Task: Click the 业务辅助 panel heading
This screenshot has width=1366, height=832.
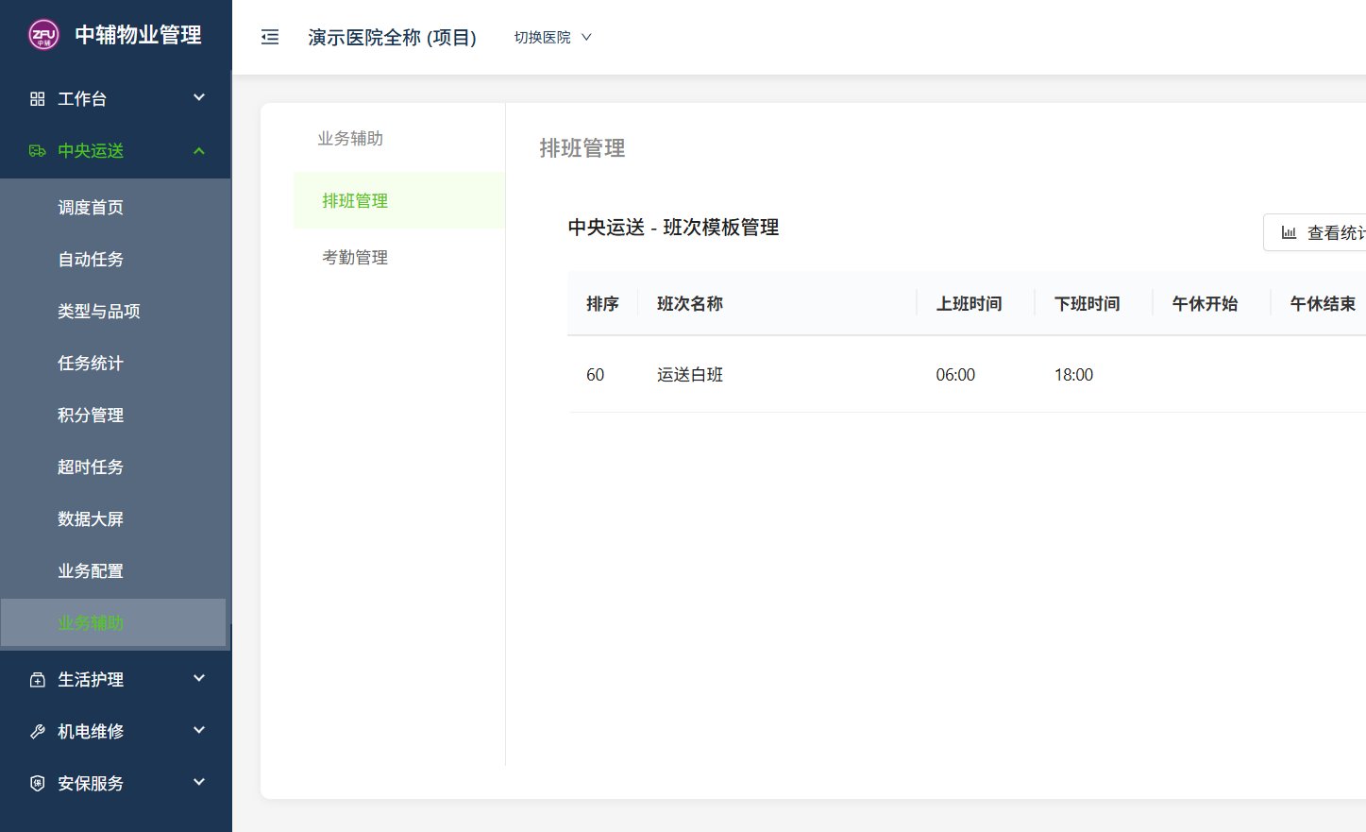Action: tap(350, 138)
